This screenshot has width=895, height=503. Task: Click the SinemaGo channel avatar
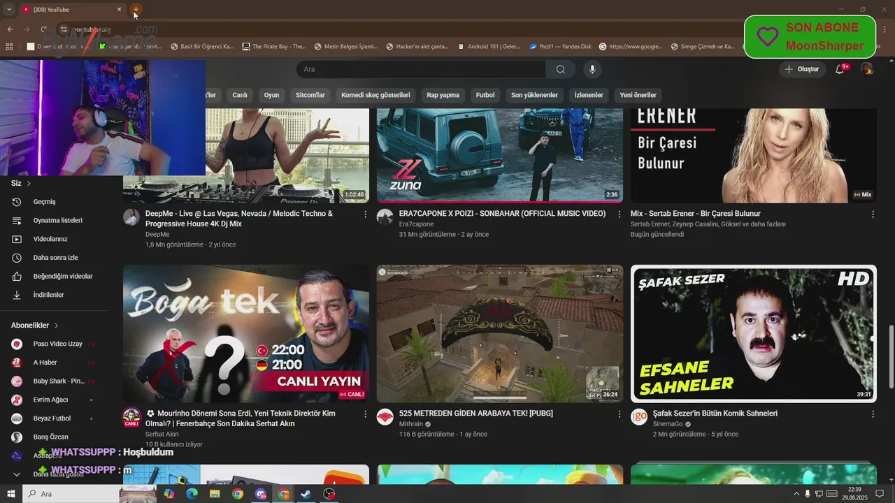[x=639, y=416]
